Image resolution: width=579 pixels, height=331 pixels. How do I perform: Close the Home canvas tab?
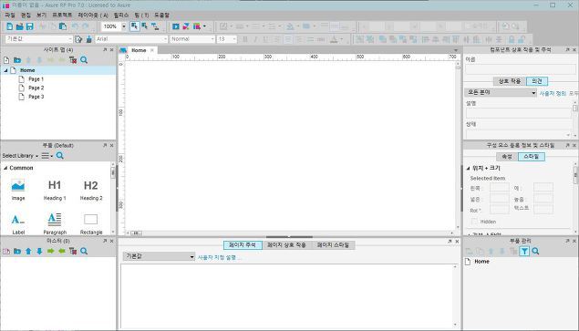point(151,50)
